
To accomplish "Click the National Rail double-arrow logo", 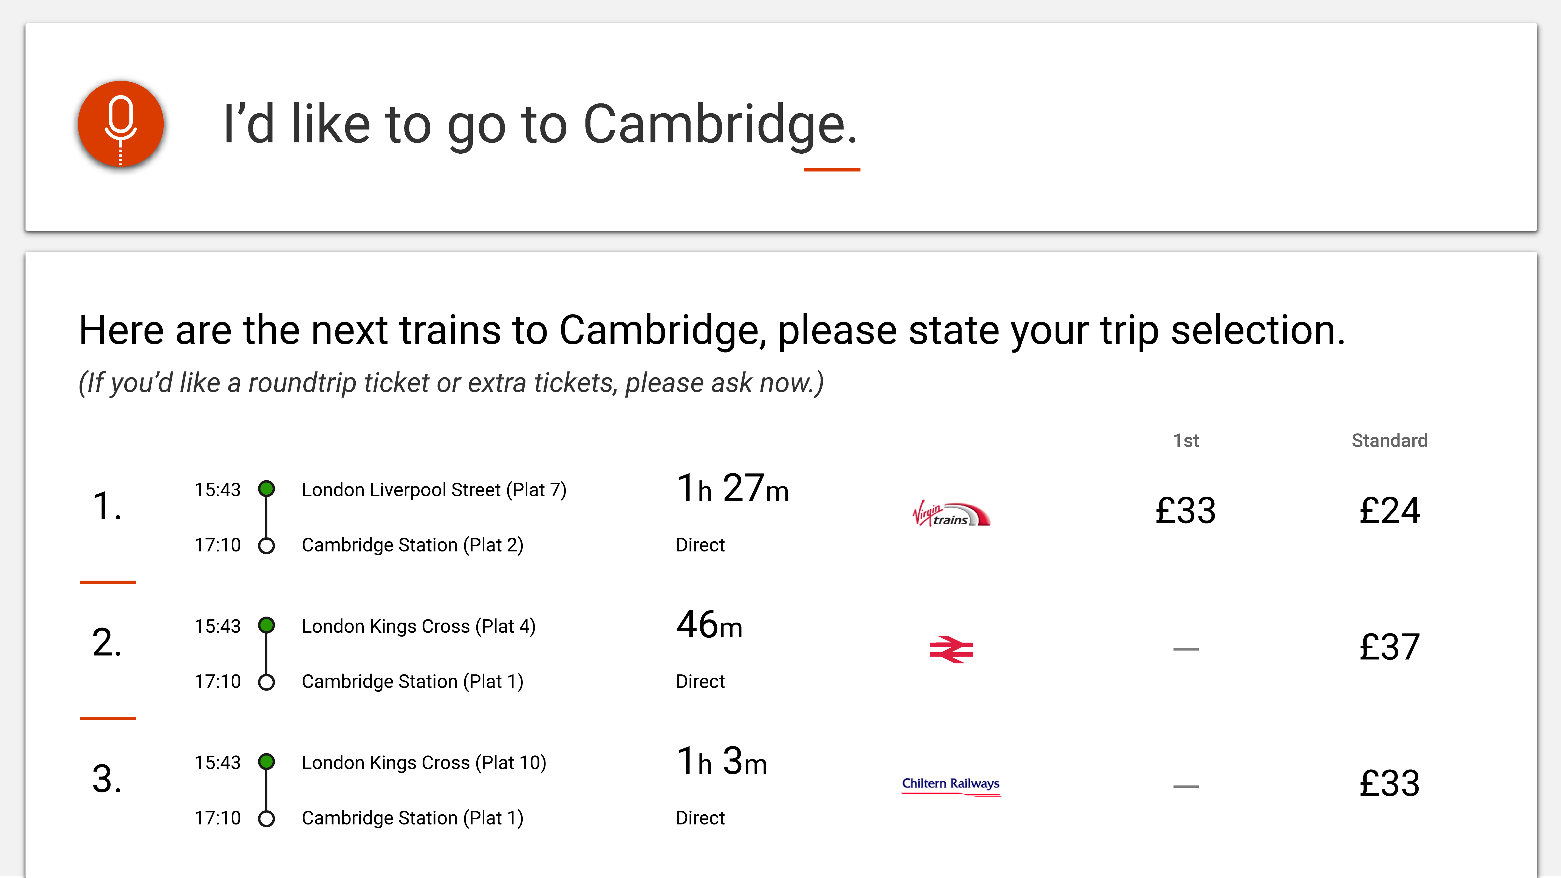I will [951, 649].
